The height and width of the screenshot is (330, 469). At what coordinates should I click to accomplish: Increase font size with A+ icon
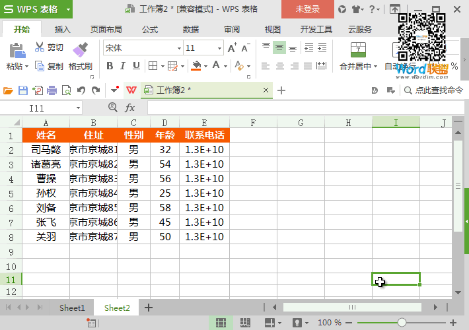click(232, 48)
